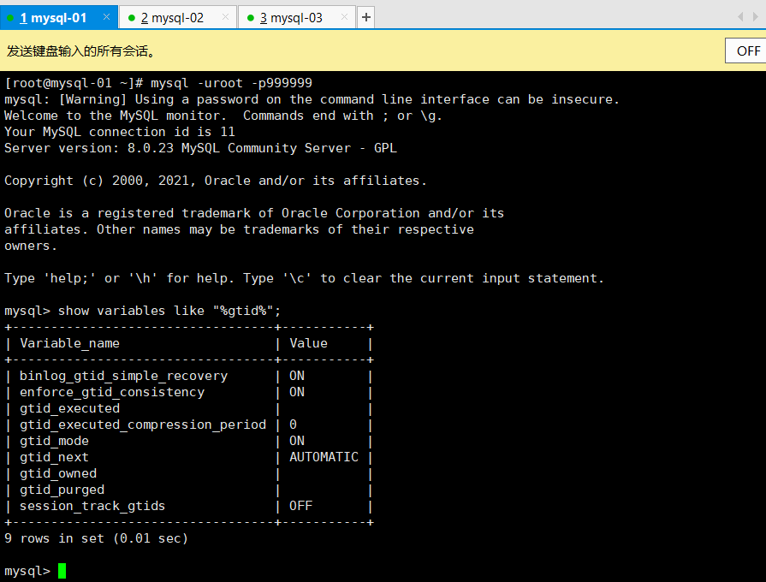Click 'Server version: 8.0.23' line
Image resolution: width=766 pixels, height=582 pixels.
(x=201, y=148)
